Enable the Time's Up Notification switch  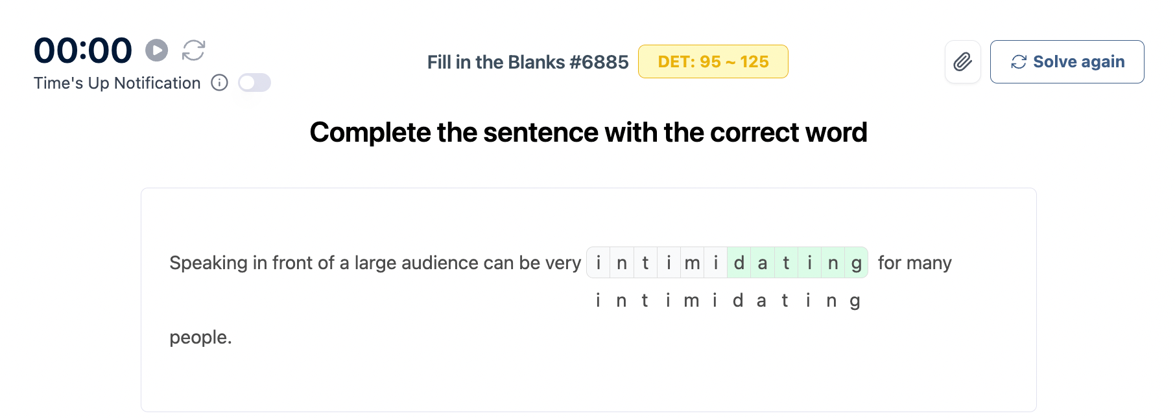tap(254, 83)
